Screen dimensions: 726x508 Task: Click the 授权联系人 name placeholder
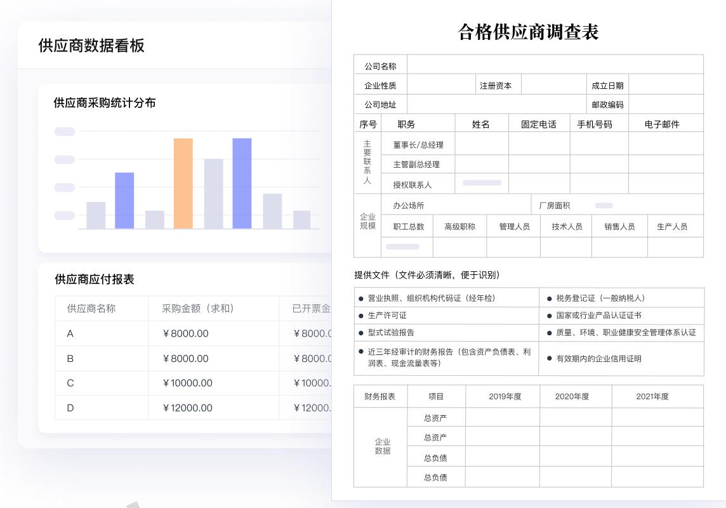[481, 184]
